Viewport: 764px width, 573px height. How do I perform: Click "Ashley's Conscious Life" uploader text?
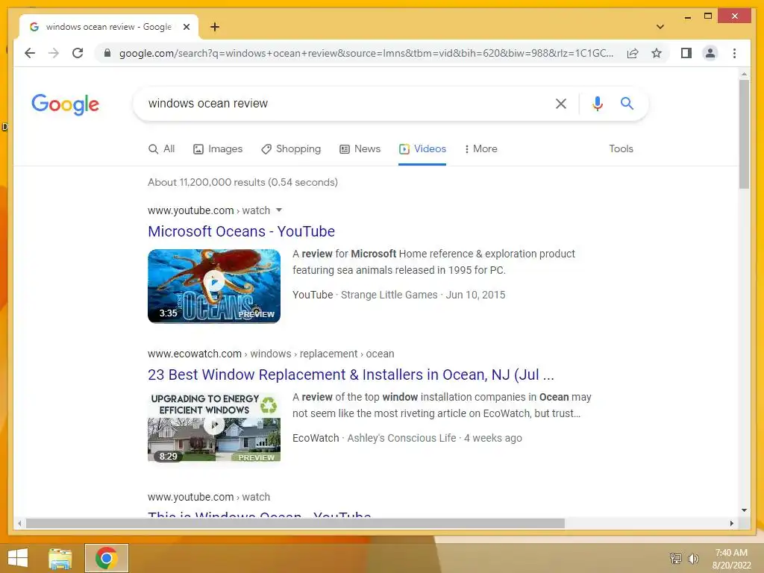pos(401,438)
